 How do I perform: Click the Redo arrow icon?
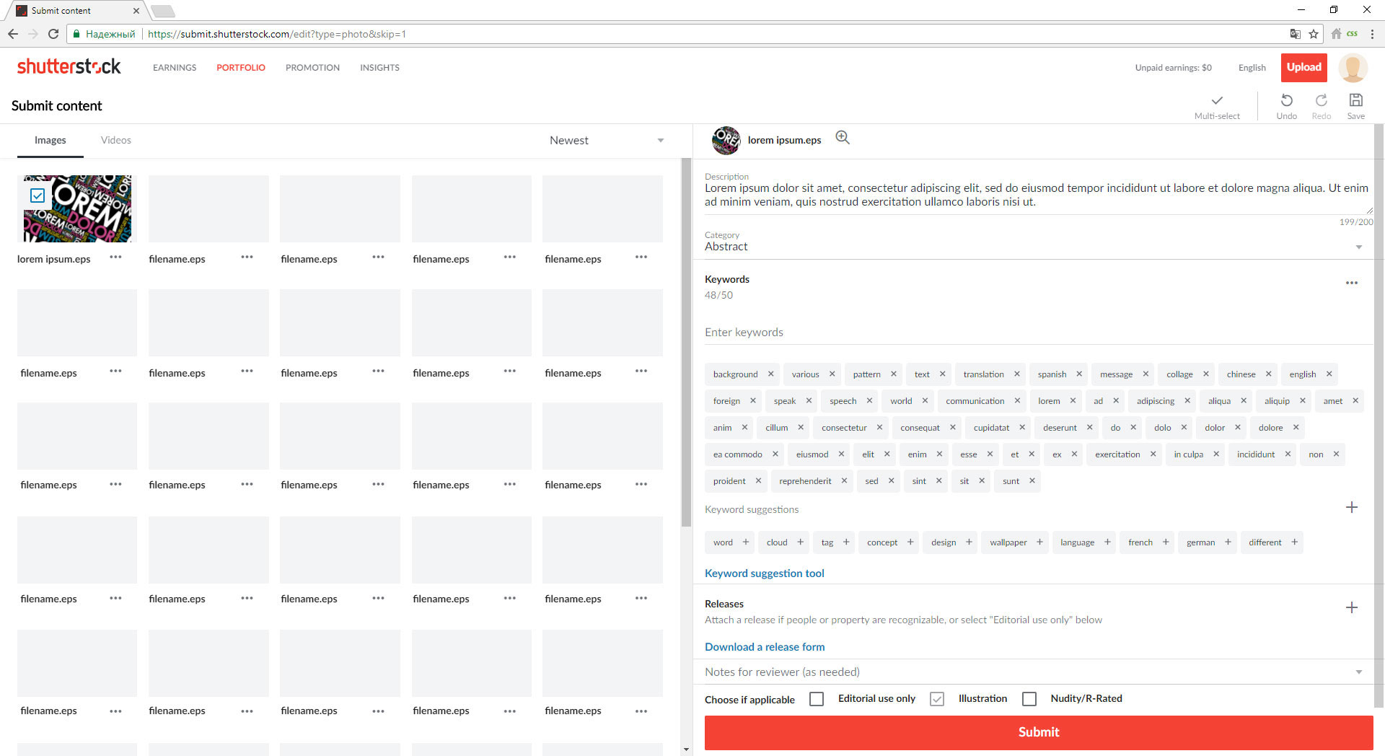pos(1321,100)
